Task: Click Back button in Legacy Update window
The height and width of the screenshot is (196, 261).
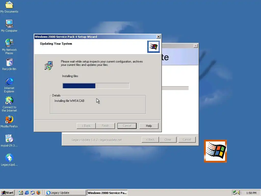Action: point(150,140)
